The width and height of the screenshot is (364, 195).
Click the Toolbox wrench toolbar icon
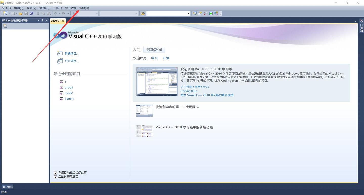click(x=206, y=13)
